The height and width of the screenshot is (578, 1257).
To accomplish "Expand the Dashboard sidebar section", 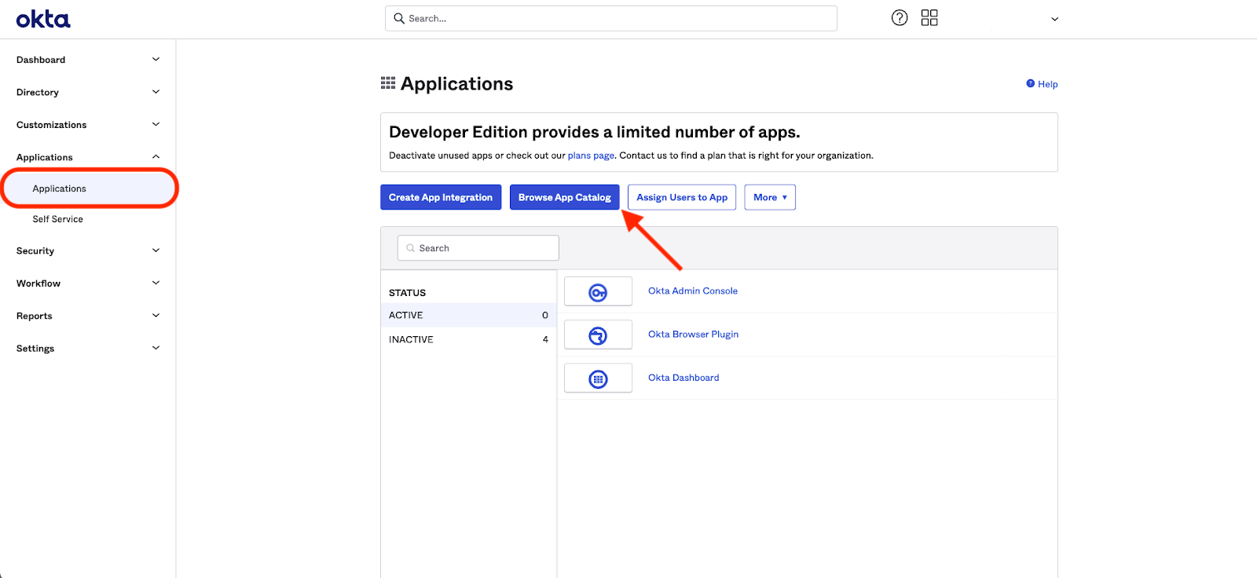I will coord(88,60).
